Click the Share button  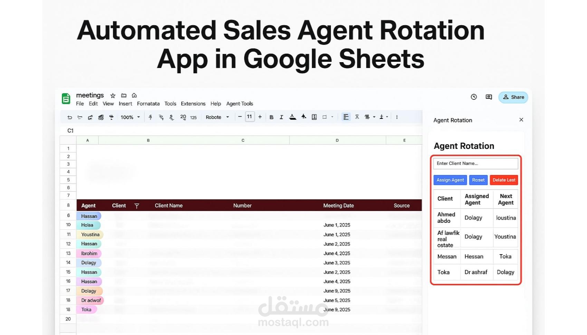coord(513,97)
